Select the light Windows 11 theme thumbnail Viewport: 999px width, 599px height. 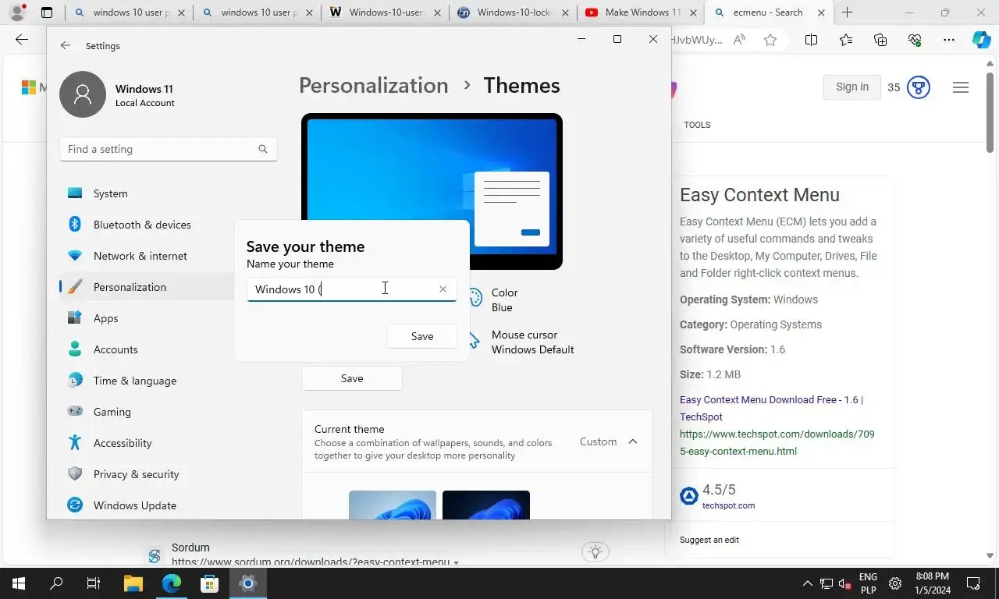393,505
